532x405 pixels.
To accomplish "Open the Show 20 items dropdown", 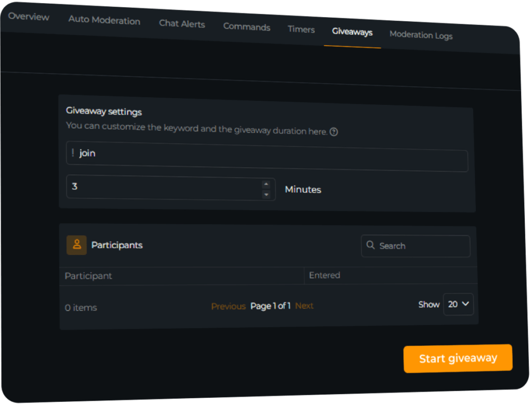I will point(458,304).
